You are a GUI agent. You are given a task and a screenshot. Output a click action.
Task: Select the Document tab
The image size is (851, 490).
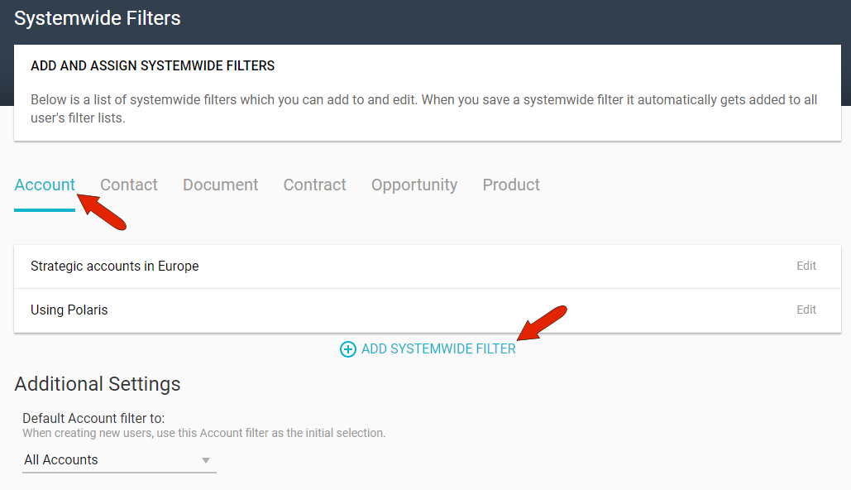pos(220,185)
